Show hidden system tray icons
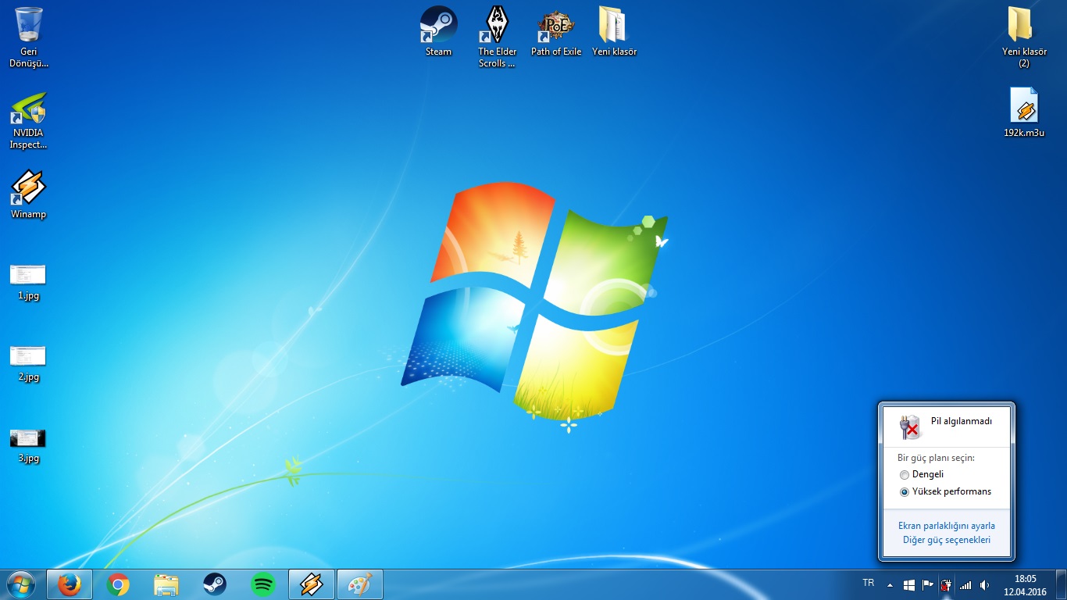The height and width of the screenshot is (600, 1067). pos(890,584)
